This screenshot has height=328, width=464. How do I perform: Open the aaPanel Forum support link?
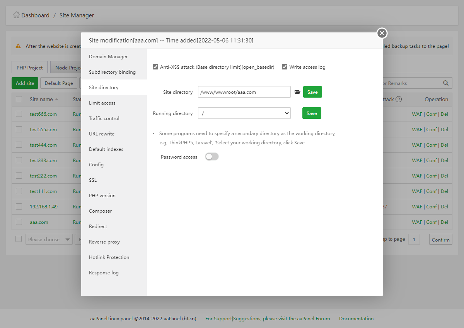(x=268, y=319)
